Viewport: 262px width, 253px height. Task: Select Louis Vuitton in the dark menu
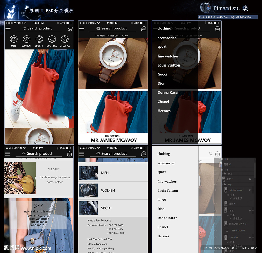[169, 65]
